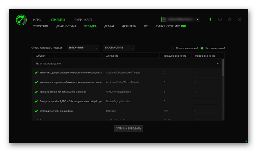Open the green exclamation alert icon
Screen dimensions: 257x152
click(210, 19)
